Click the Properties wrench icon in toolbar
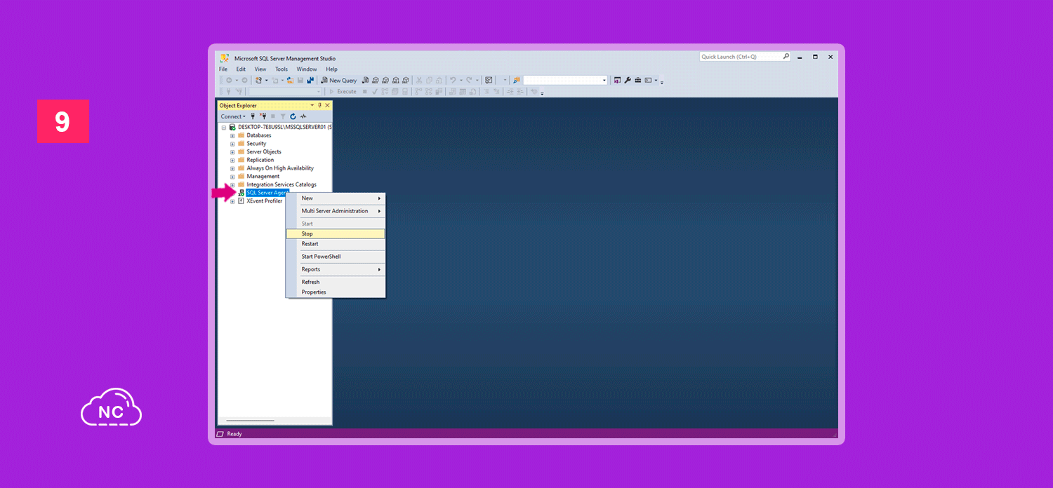Image resolution: width=1053 pixels, height=488 pixels. [x=628, y=81]
